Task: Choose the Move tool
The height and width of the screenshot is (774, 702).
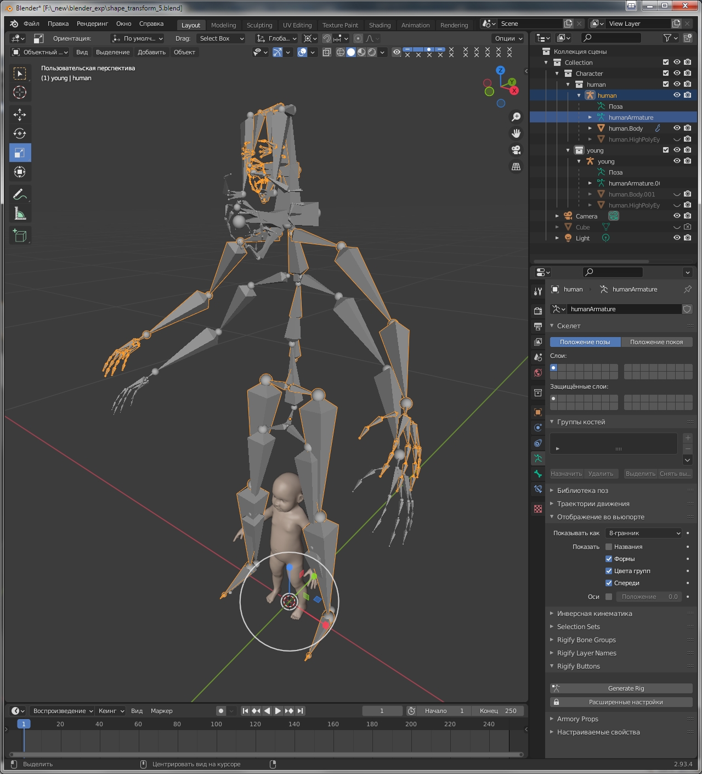Action: [20, 114]
